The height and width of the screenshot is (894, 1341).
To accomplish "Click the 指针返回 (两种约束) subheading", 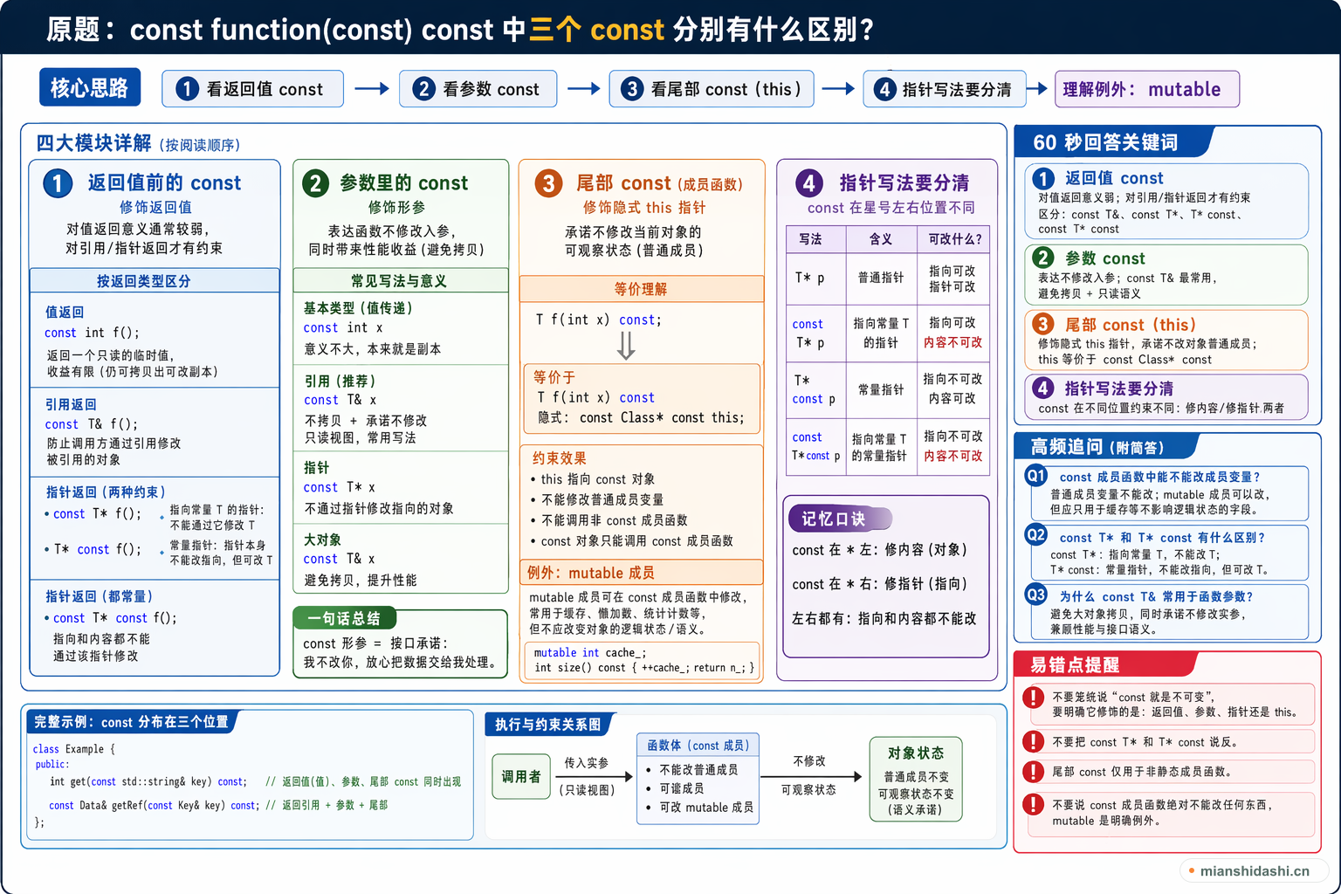I will point(106,492).
